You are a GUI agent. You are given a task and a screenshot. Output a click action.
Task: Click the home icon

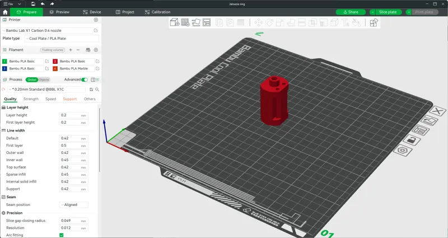[x=5, y=12]
